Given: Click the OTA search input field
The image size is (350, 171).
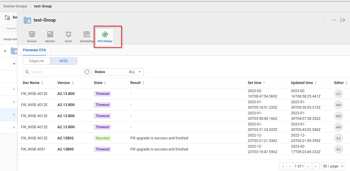Looking at the screenshot, I should 53,72.
